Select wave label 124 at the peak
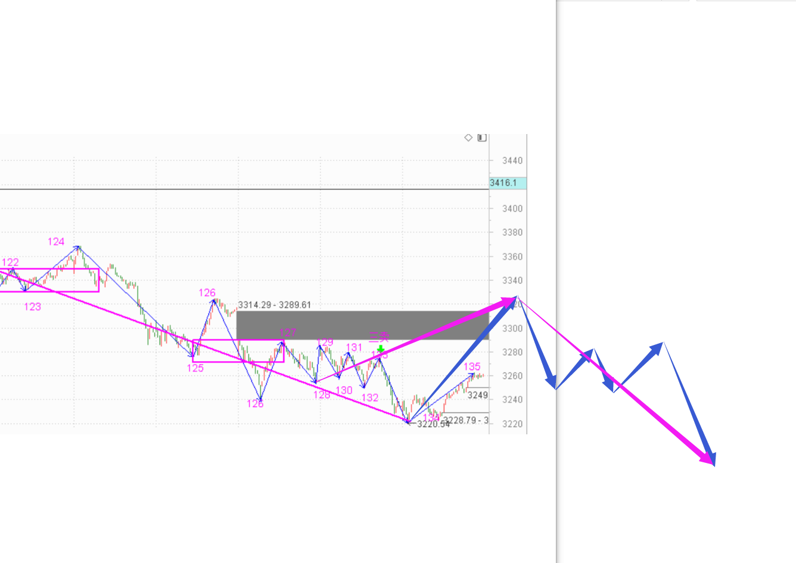 coord(56,241)
